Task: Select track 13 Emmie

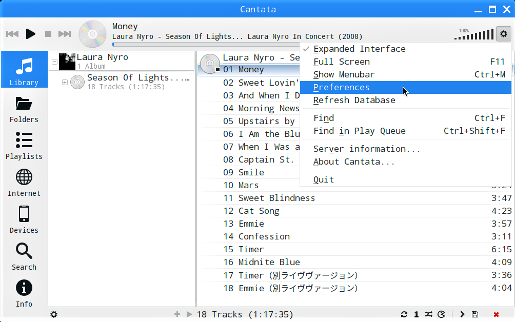Action: [355, 224]
